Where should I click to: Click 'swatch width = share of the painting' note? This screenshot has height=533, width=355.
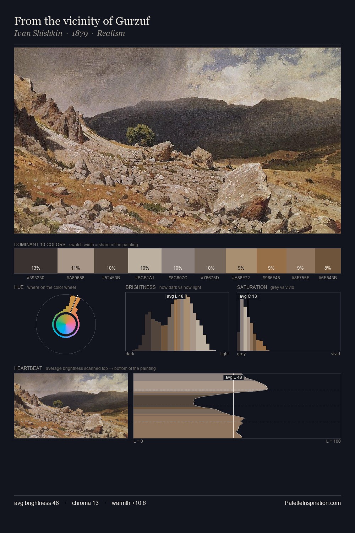[x=104, y=245]
